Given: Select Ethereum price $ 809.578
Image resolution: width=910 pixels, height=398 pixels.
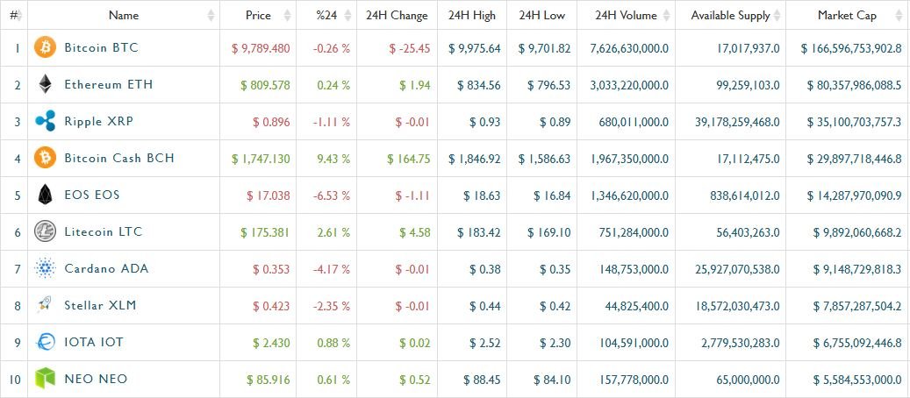Looking at the screenshot, I should point(265,85).
